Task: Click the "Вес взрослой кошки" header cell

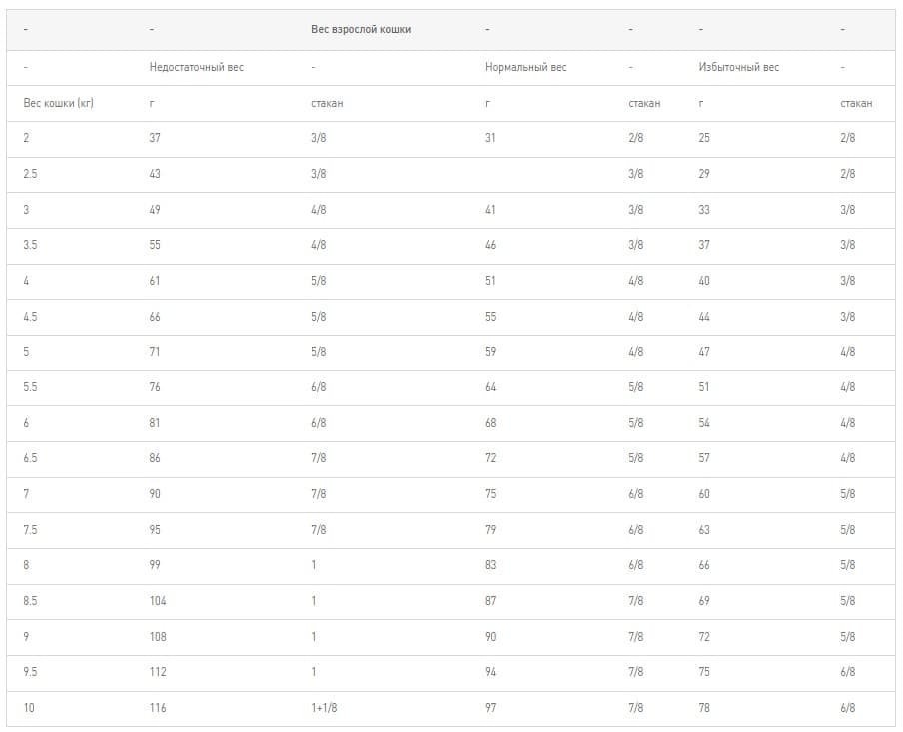Action: (361, 30)
